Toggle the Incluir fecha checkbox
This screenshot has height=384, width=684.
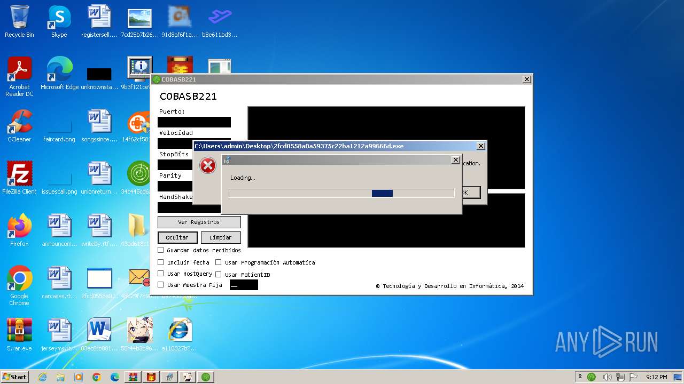point(161,262)
